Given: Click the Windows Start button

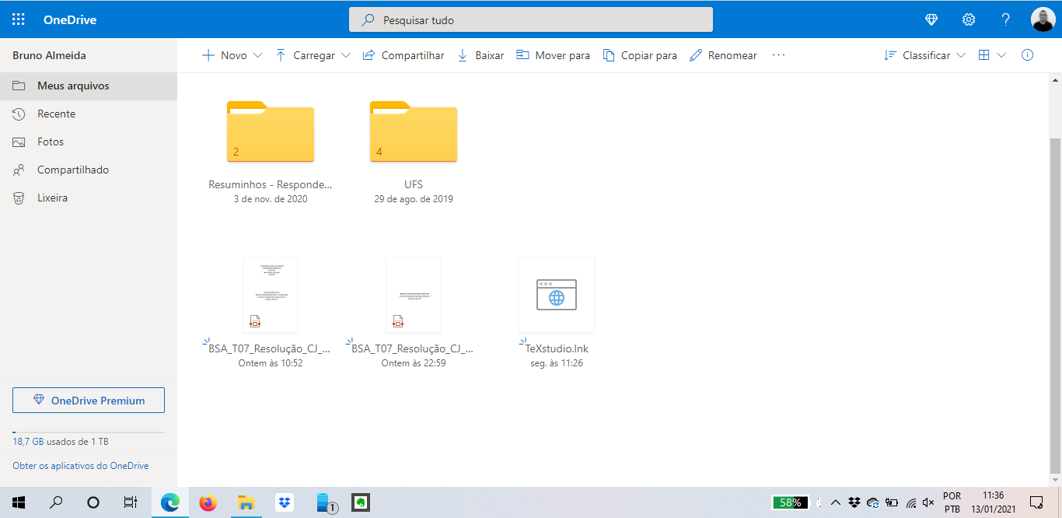Looking at the screenshot, I should (19, 502).
